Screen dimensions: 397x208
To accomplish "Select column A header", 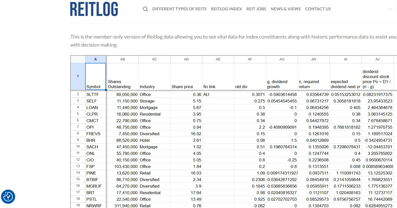I will pos(96,59).
